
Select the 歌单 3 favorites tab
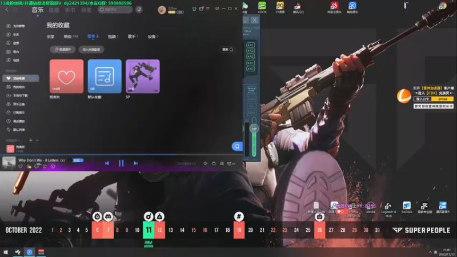pyautogui.click(x=93, y=37)
